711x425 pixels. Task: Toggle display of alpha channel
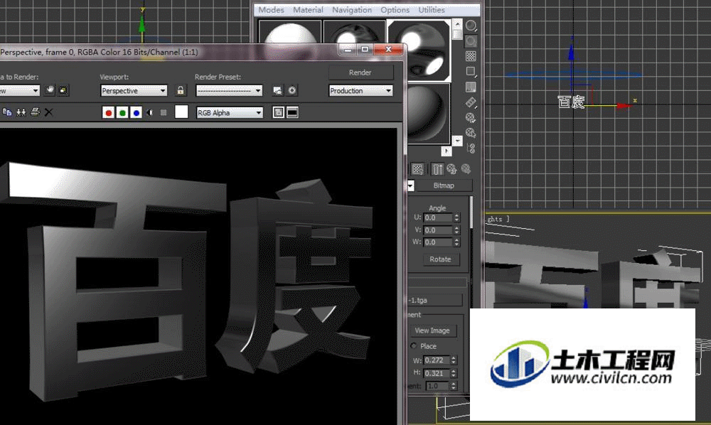[149, 112]
